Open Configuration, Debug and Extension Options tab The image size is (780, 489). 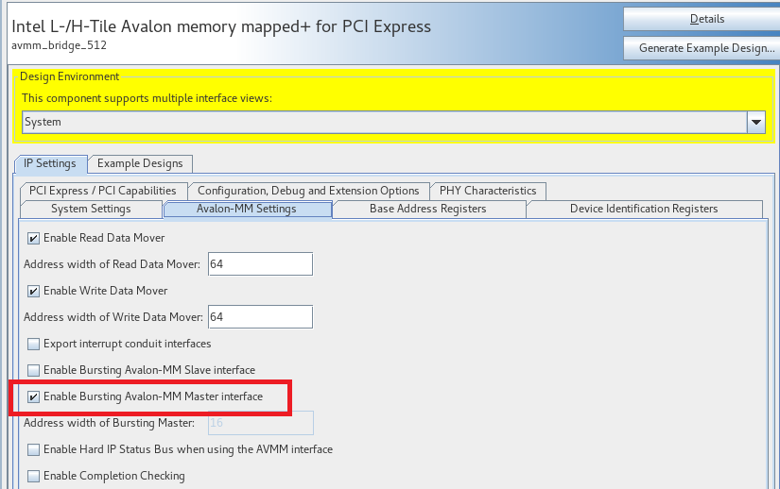click(x=308, y=191)
